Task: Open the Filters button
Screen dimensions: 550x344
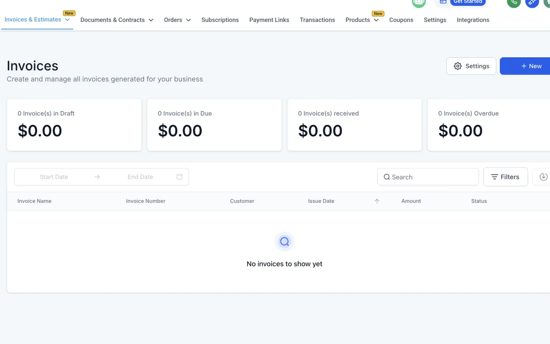Action: point(506,177)
